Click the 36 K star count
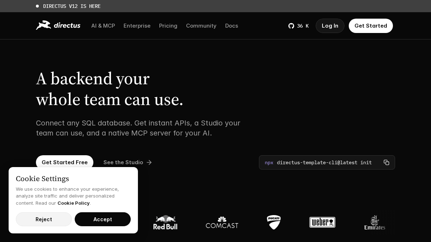The height and width of the screenshot is (242, 431). (x=303, y=26)
